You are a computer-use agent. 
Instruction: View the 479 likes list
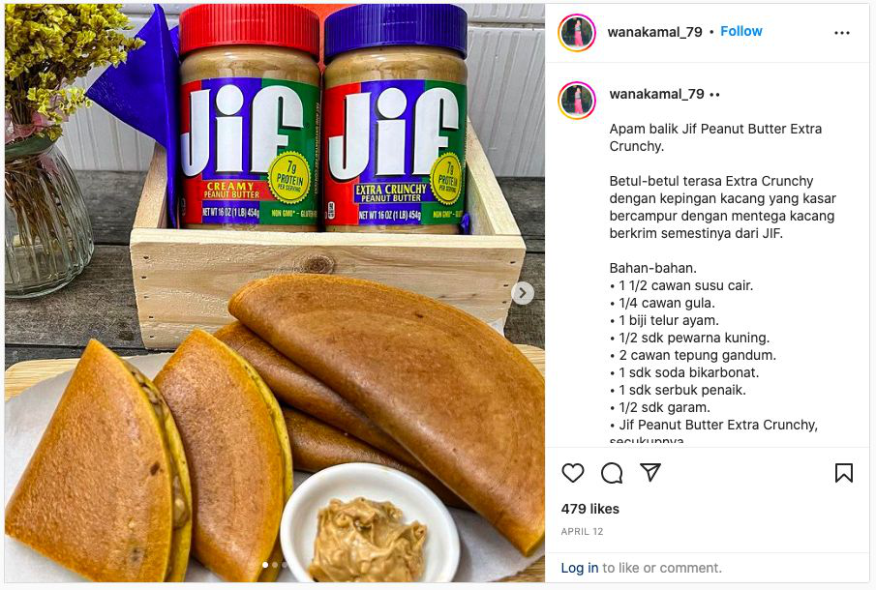tap(589, 509)
